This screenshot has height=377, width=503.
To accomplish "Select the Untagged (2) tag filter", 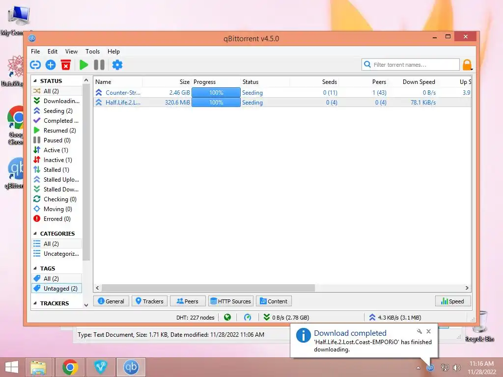I will [57, 289].
